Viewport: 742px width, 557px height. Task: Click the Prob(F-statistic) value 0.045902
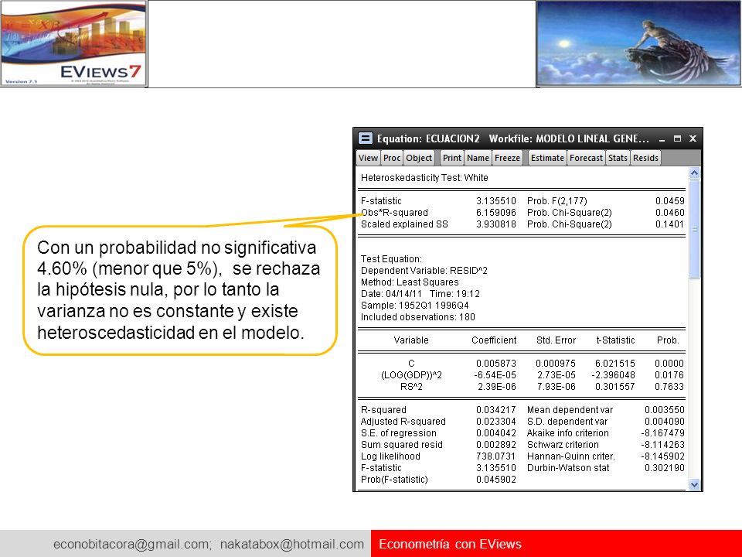pyautogui.click(x=496, y=480)
